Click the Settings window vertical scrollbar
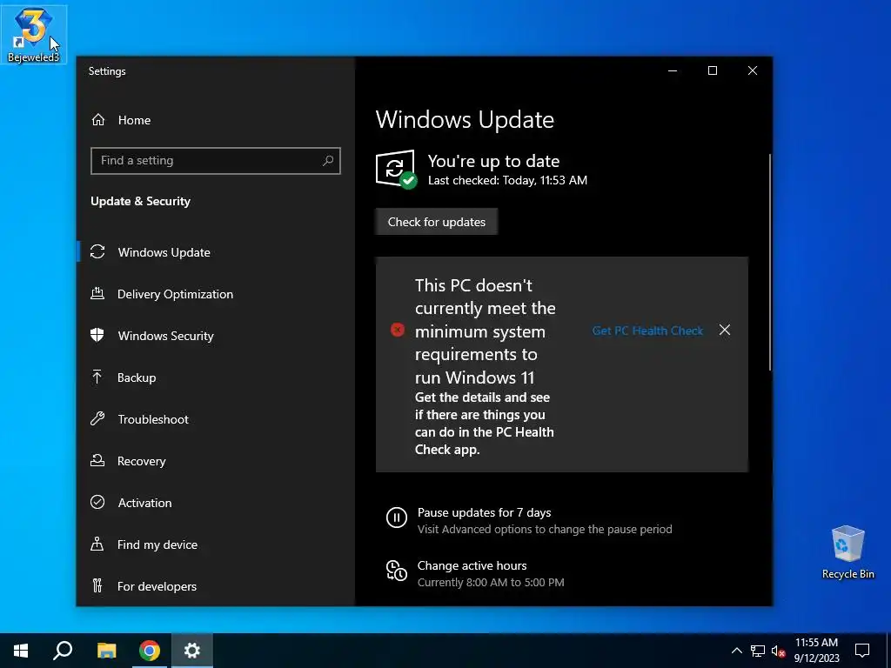The height and width of the screenshot is (668, 891). tap(770, 262)
